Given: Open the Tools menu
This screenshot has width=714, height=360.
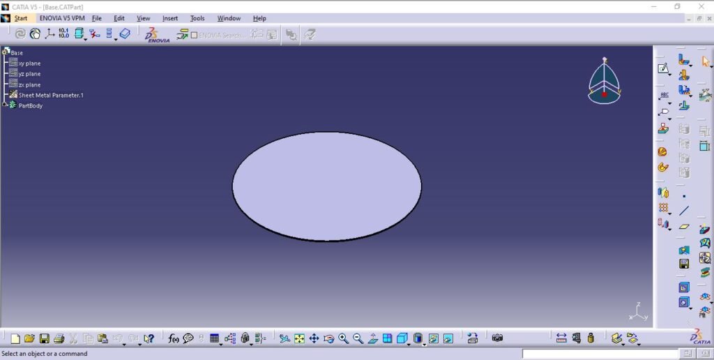Looking at the screenshot, I should tap(197, 18).
